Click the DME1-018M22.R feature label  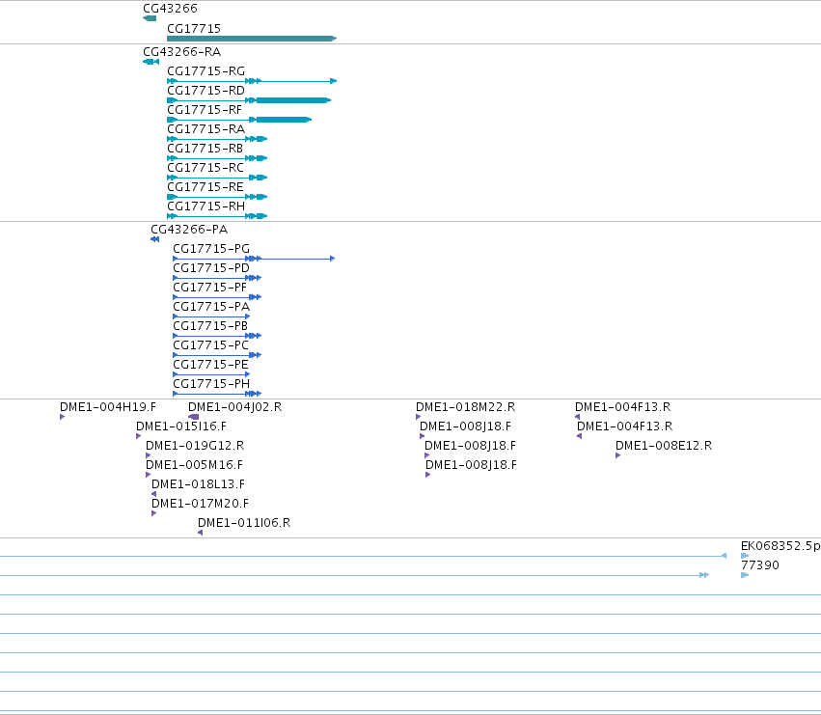pos(465,407)
